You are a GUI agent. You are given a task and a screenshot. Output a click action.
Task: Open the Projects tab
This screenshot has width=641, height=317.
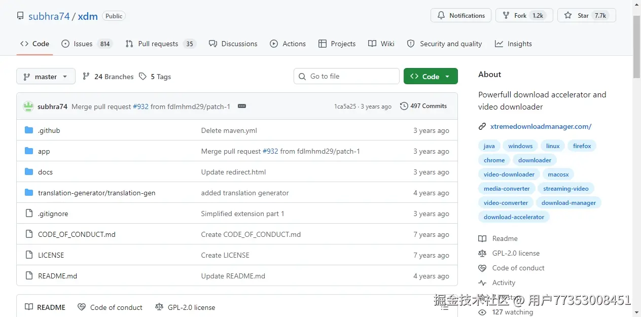coord(337,44)
